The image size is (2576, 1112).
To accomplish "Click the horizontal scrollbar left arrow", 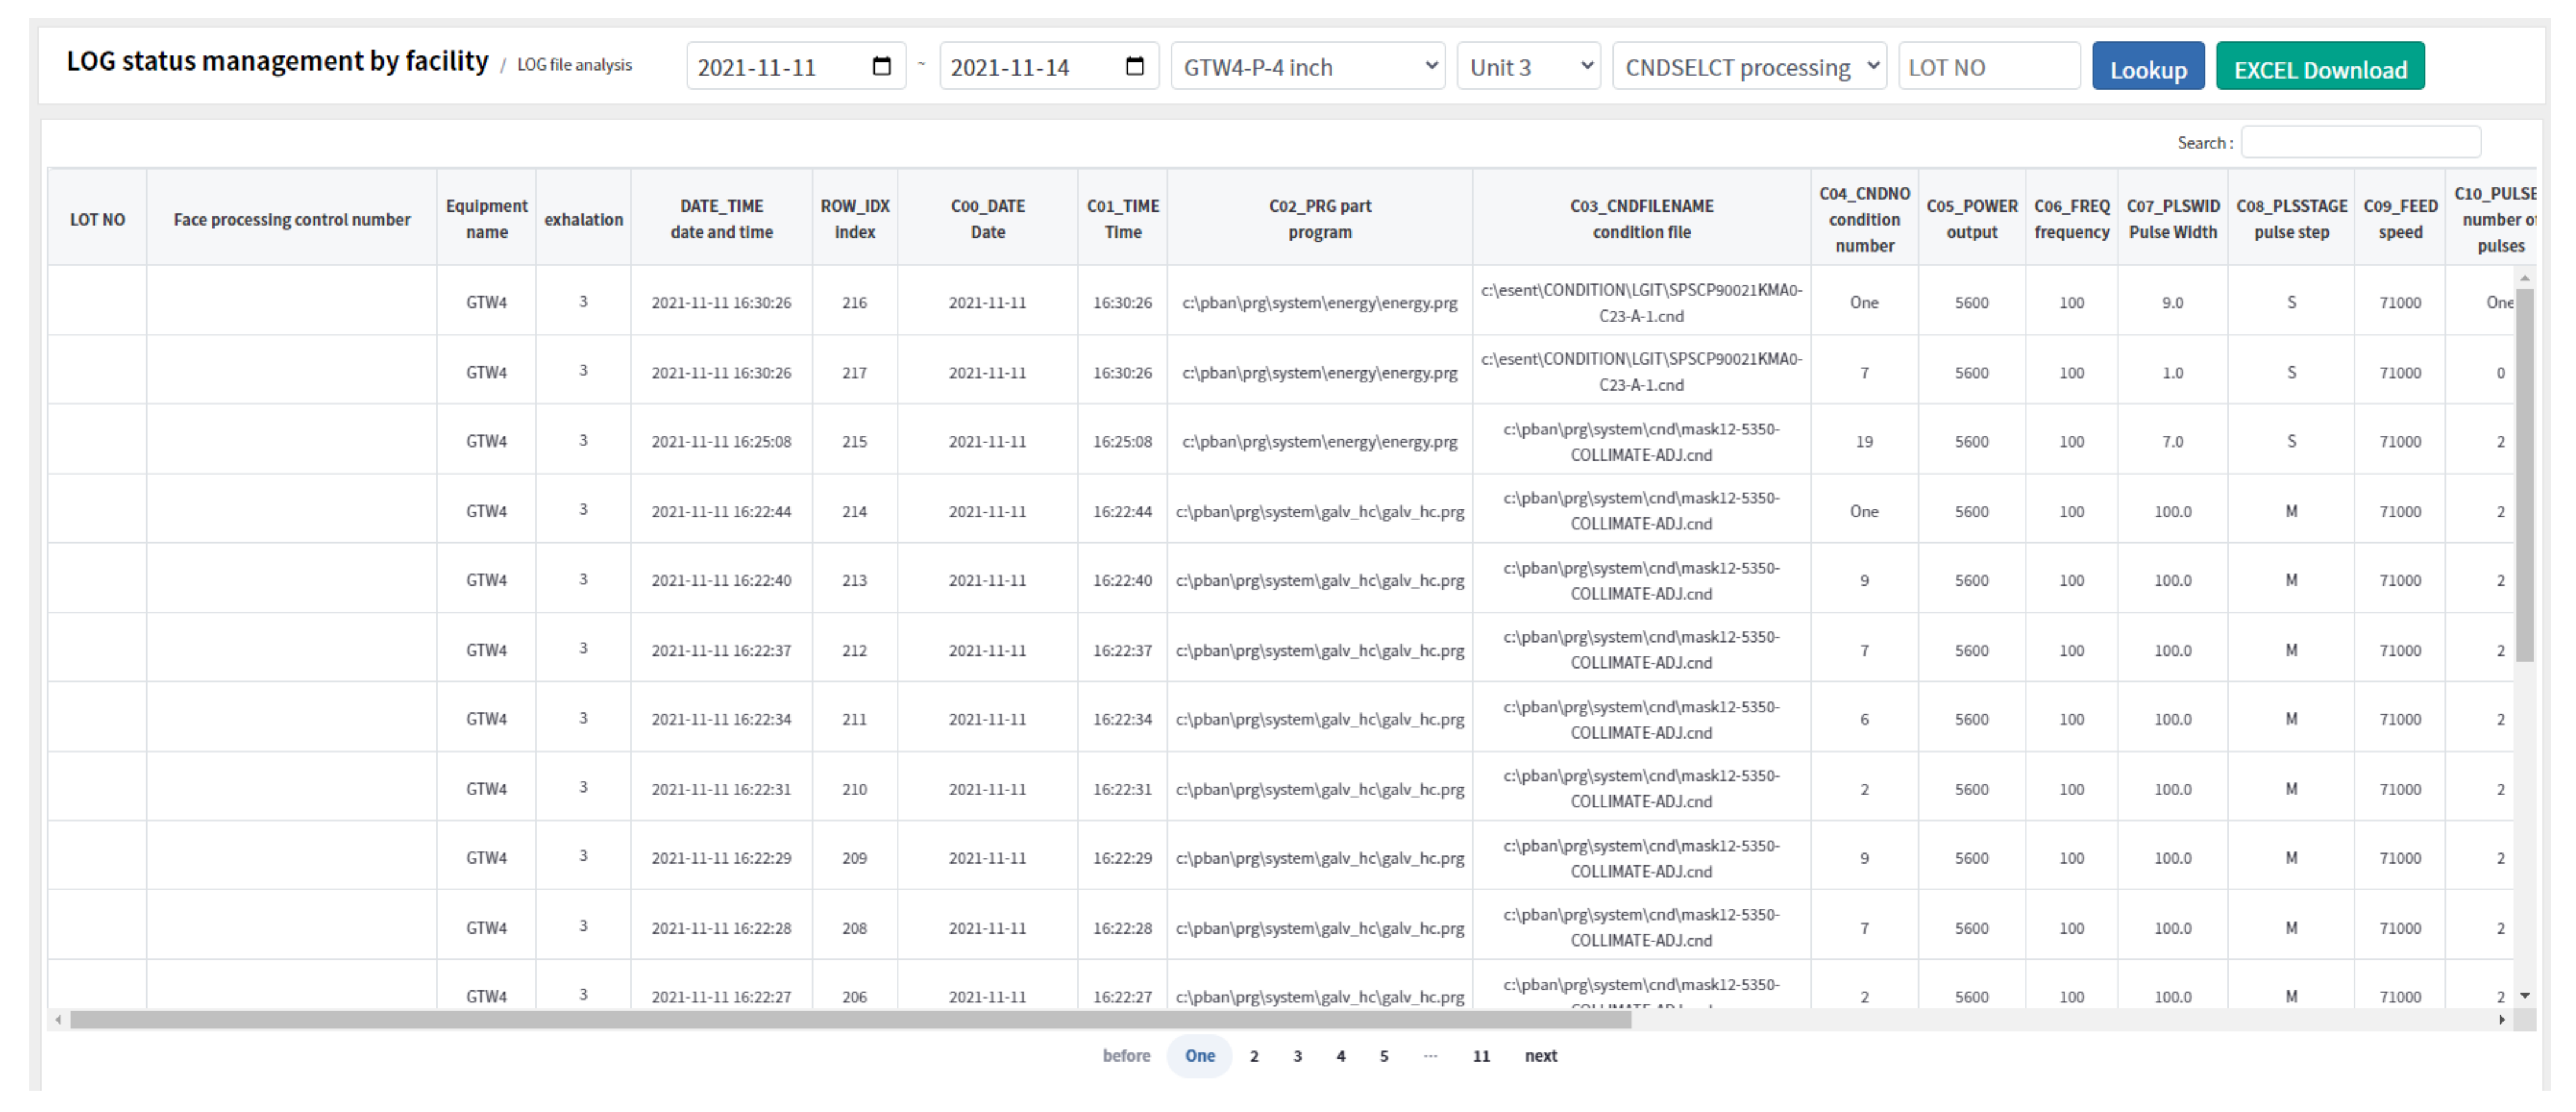I will (x=59, y=1020).
